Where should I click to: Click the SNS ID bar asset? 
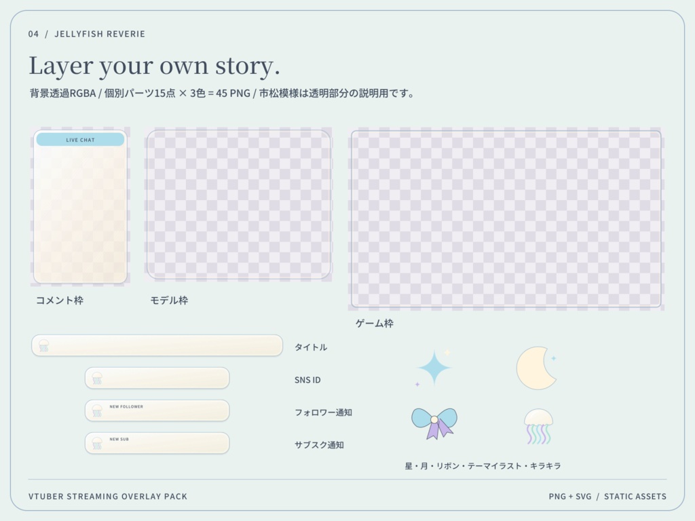click(x=157, y=379)
